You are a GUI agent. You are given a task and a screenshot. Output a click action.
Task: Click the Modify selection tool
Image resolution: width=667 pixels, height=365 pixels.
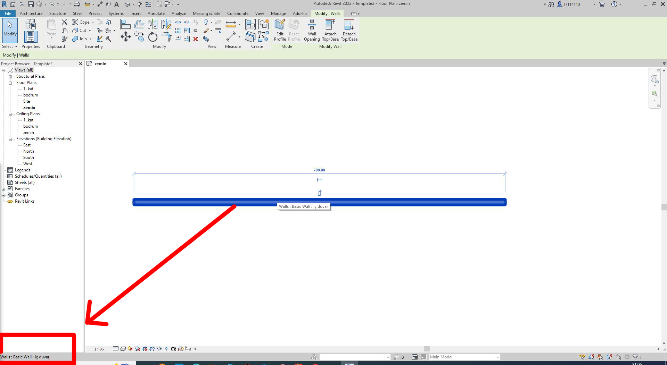pyautogui.click(x=10, y=30)
